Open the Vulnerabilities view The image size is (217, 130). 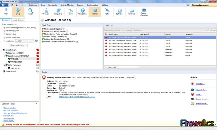(x=82, y=12)
